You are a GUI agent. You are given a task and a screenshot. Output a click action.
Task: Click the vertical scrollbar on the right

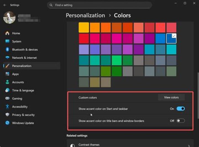(x=198, y=96)
